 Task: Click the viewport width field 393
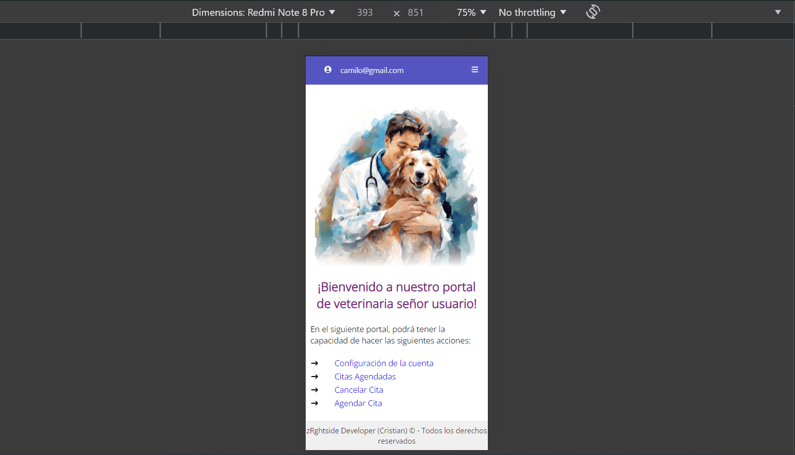click(365, 12)
